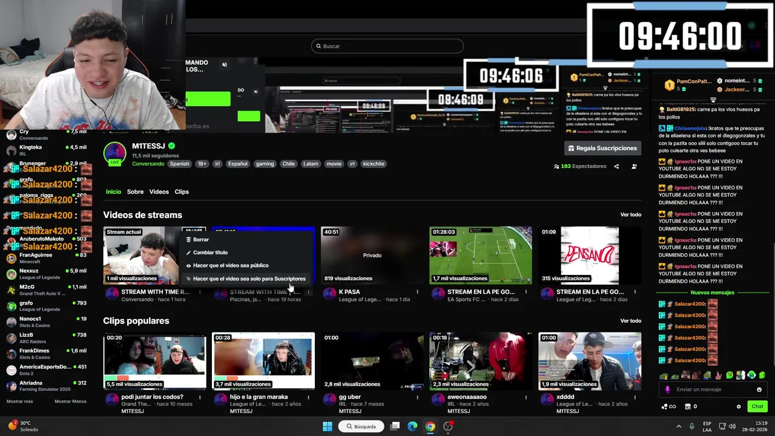Click the Spanish channel tag

pos(179,163)
